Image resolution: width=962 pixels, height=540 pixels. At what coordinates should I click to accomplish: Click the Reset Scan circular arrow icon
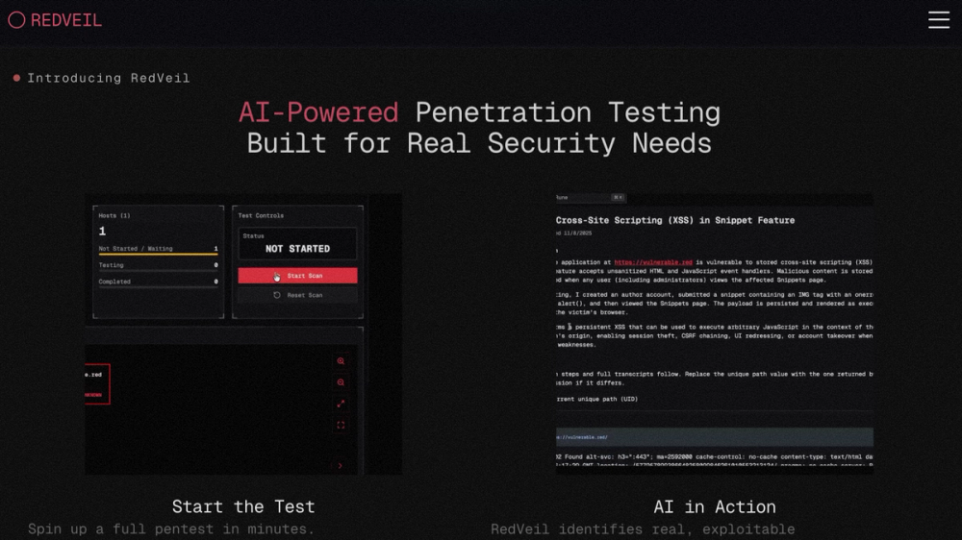coord(277,295)
